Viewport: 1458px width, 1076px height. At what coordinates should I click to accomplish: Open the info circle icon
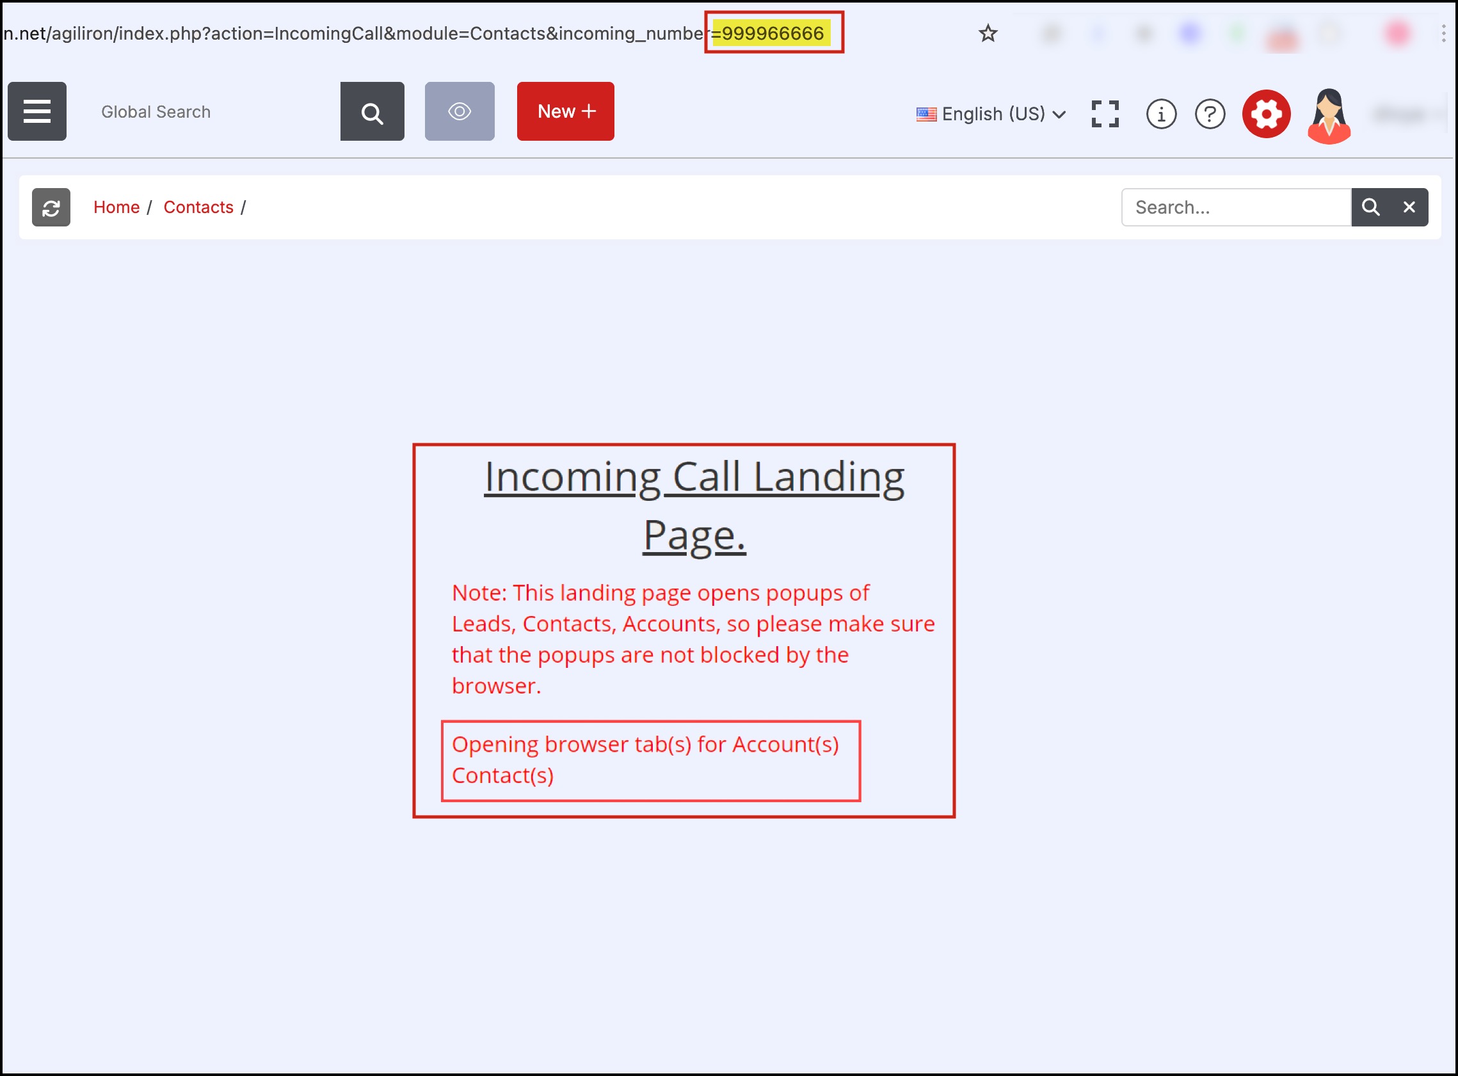[x=1161, y=115]
